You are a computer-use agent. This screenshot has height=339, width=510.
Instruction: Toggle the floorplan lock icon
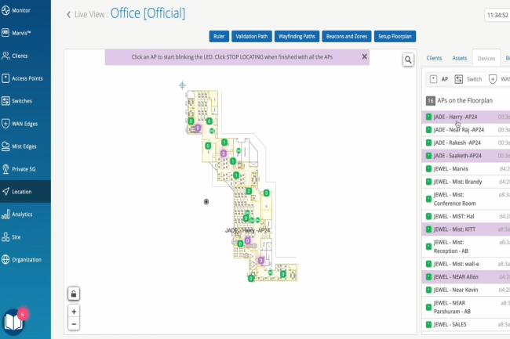click(x=74, y=294)
